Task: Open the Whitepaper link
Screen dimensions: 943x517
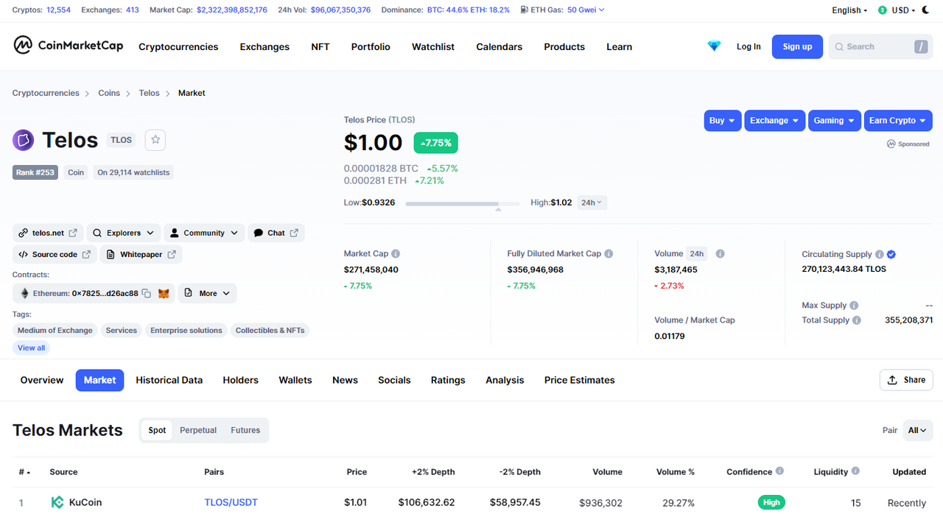Action: pyautogui.click(x=141, y=254)
